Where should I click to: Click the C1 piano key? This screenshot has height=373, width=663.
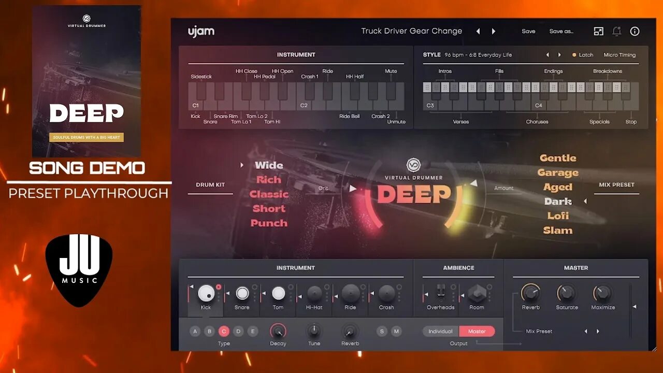[x=195, y=105]
